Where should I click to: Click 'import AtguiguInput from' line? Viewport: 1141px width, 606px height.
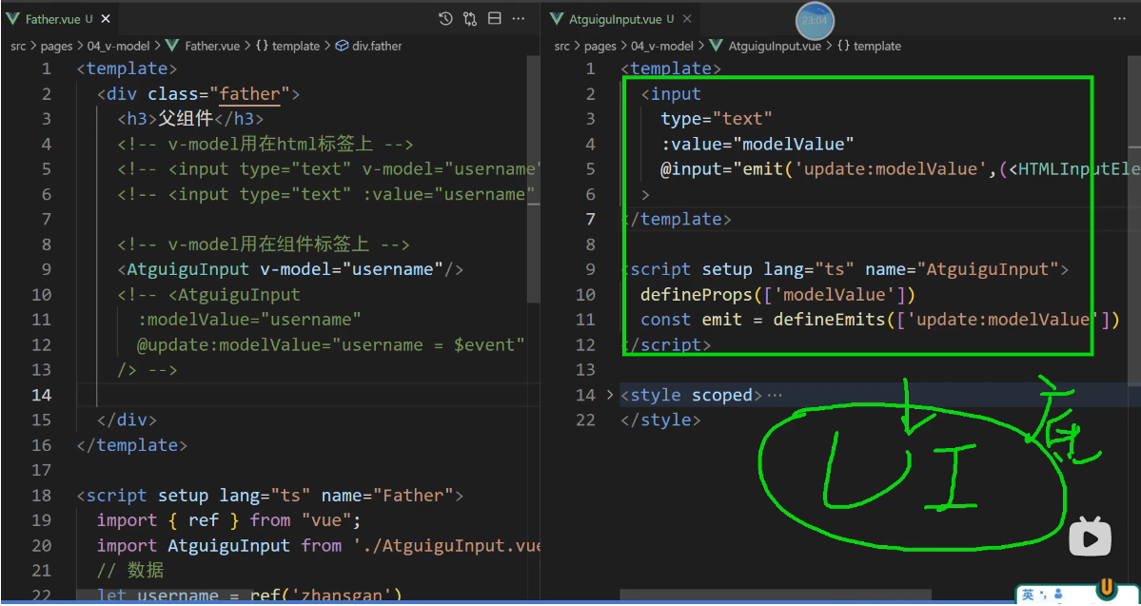pyautogui.click(x=318, y=546)
